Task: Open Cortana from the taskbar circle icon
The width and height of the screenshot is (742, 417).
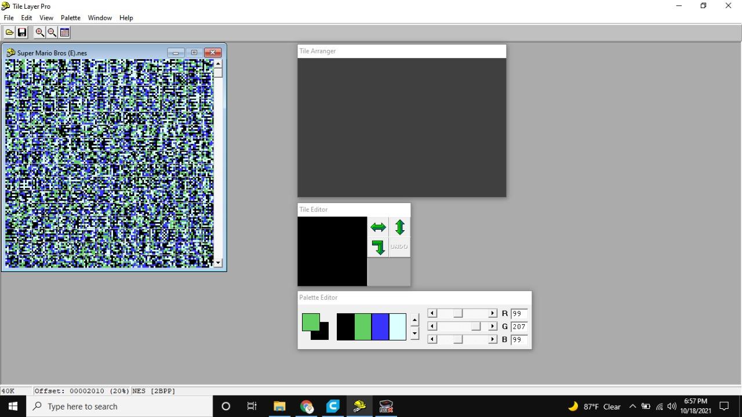Action: coord(226,406)
